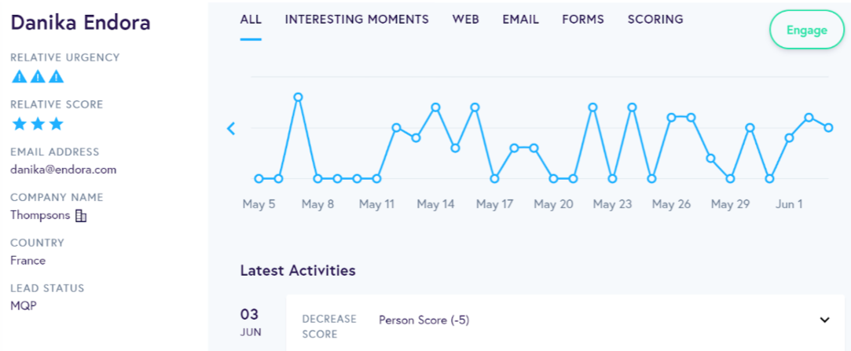Open the Forms tab
851x351 pixels.
pyautogui.click(x=583, y=20)
